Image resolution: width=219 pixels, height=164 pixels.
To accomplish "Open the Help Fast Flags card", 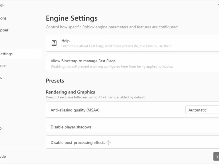I will [x=132, y=43].
